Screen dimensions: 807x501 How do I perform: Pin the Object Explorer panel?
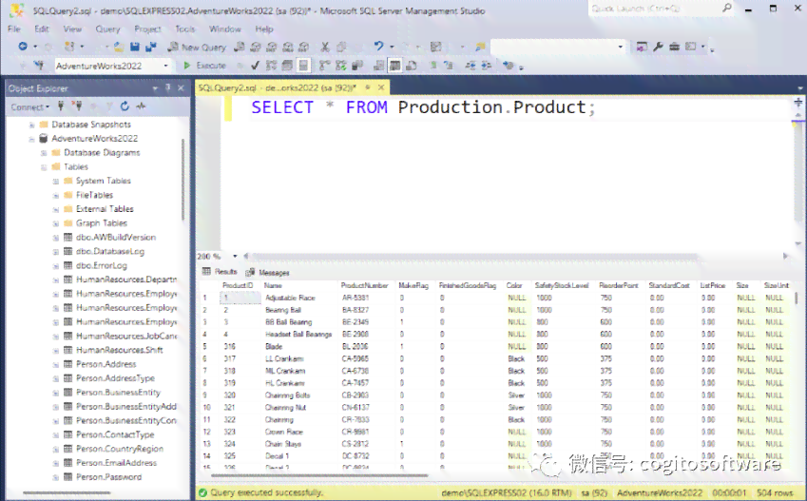point(168,88)
